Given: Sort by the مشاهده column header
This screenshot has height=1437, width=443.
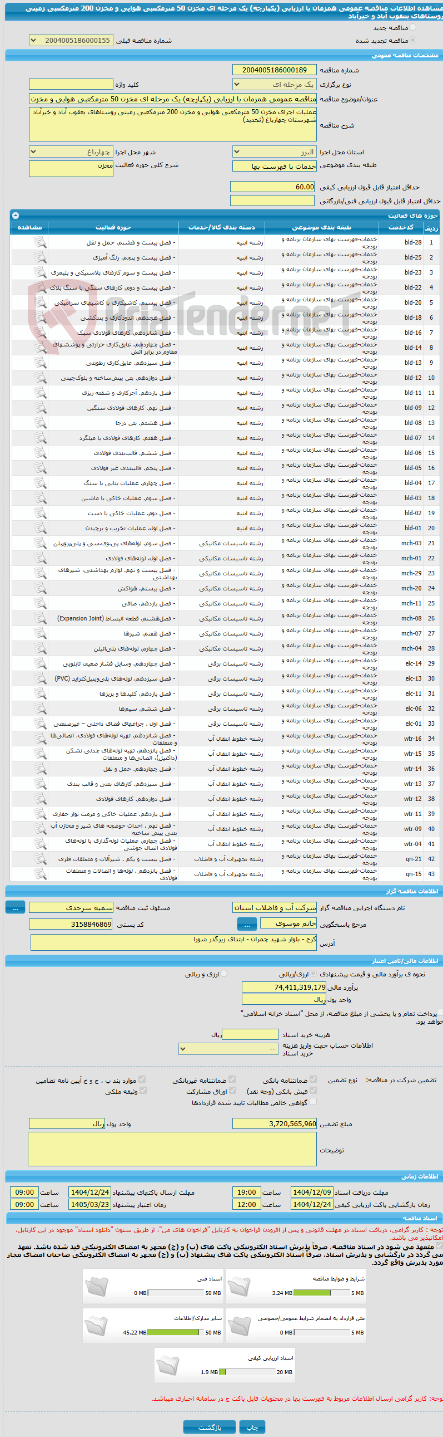Looking at the screenshot, I should pyautogui.click(x=29, y=227).
